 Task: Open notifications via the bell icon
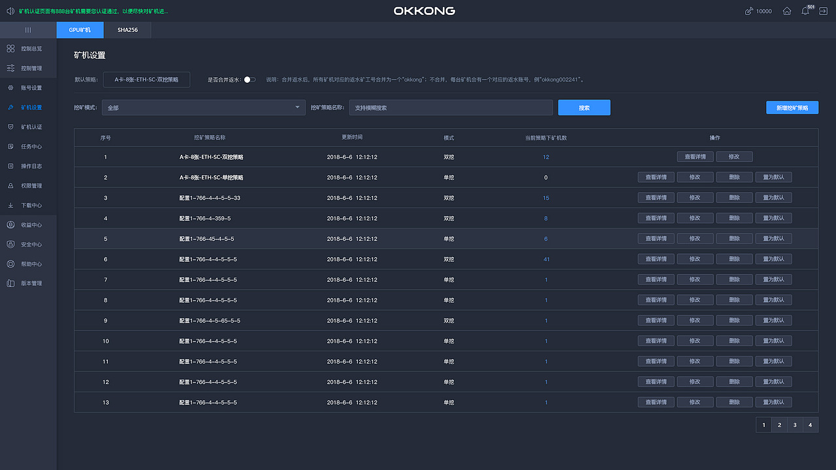pos(805,11)
